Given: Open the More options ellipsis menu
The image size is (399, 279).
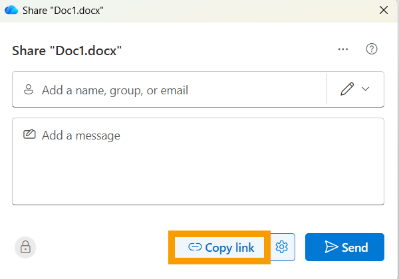Looking at the screenshot, I should (343, 49).
